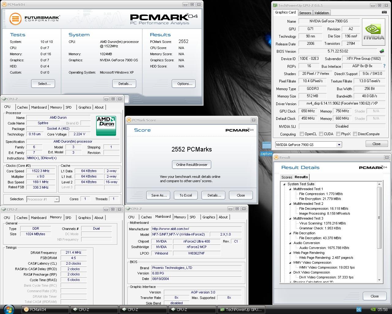392x314 pixels.
Task: Click the Bus Interface question mark icon
Action: (x=384, y=66)
